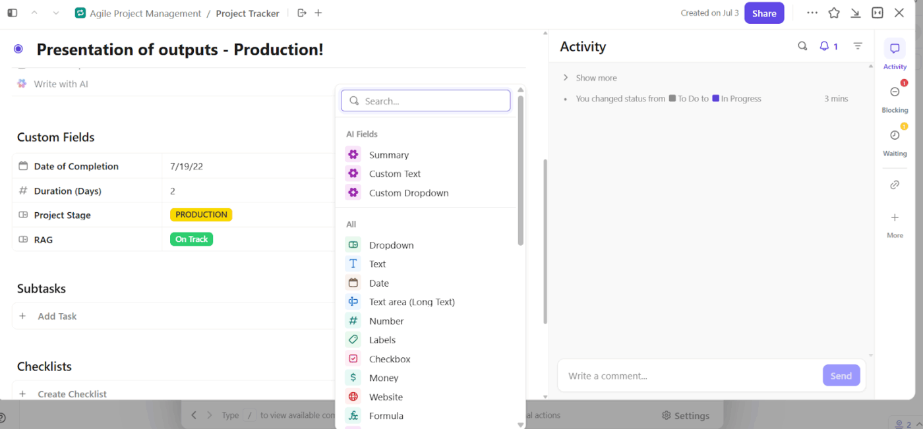The image size is (923, 429).
Task: Open the On Track RAG dropdown
Action: click(x=191, y=239)
